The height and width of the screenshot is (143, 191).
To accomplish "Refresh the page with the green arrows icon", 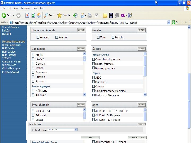I will coord(33,15).
